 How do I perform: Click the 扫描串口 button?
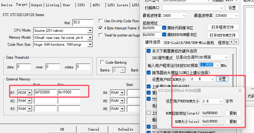[x=152, y=8]
